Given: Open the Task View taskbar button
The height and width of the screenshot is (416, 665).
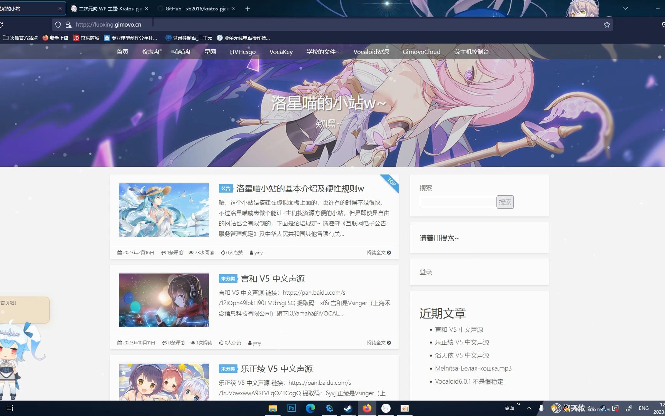Looking at the screenshot, I should 10,408.
